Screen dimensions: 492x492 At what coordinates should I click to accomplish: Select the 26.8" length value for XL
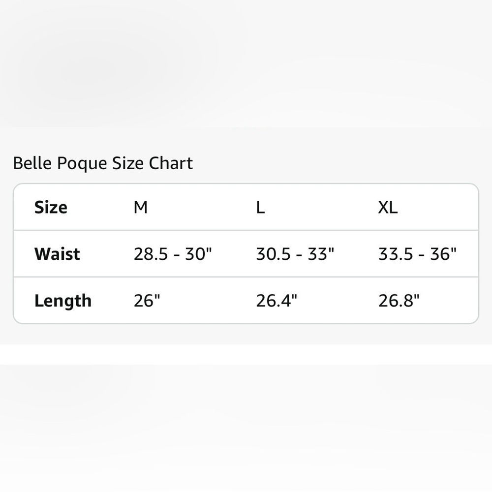pos(399,301)
